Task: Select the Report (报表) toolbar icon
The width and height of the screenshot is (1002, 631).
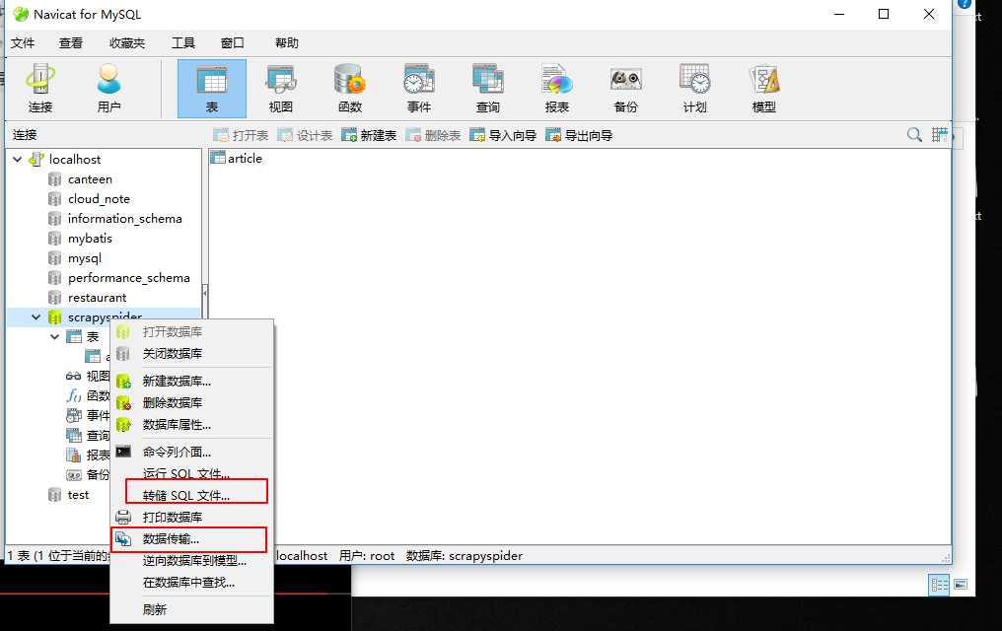Action: pyautogui.click(x=556, y=89)
